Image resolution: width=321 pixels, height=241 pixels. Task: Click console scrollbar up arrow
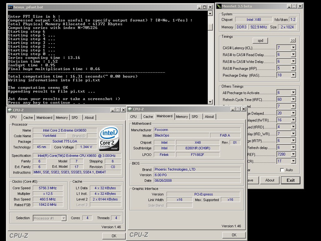click(210, 13)
